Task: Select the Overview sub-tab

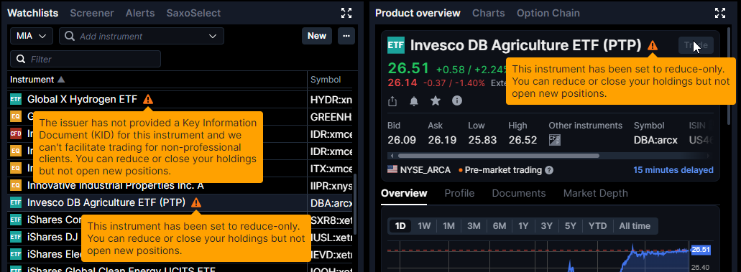Action: tap(404, 193)
